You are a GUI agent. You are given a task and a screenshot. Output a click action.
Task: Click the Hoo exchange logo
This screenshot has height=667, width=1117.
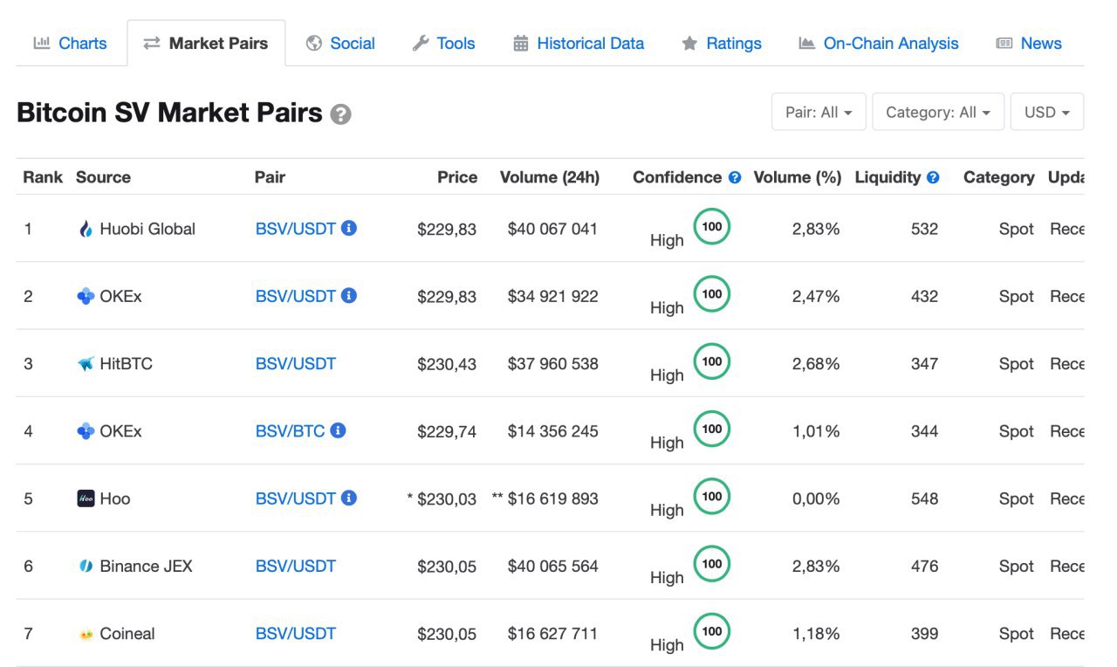[x=86, y=499]
